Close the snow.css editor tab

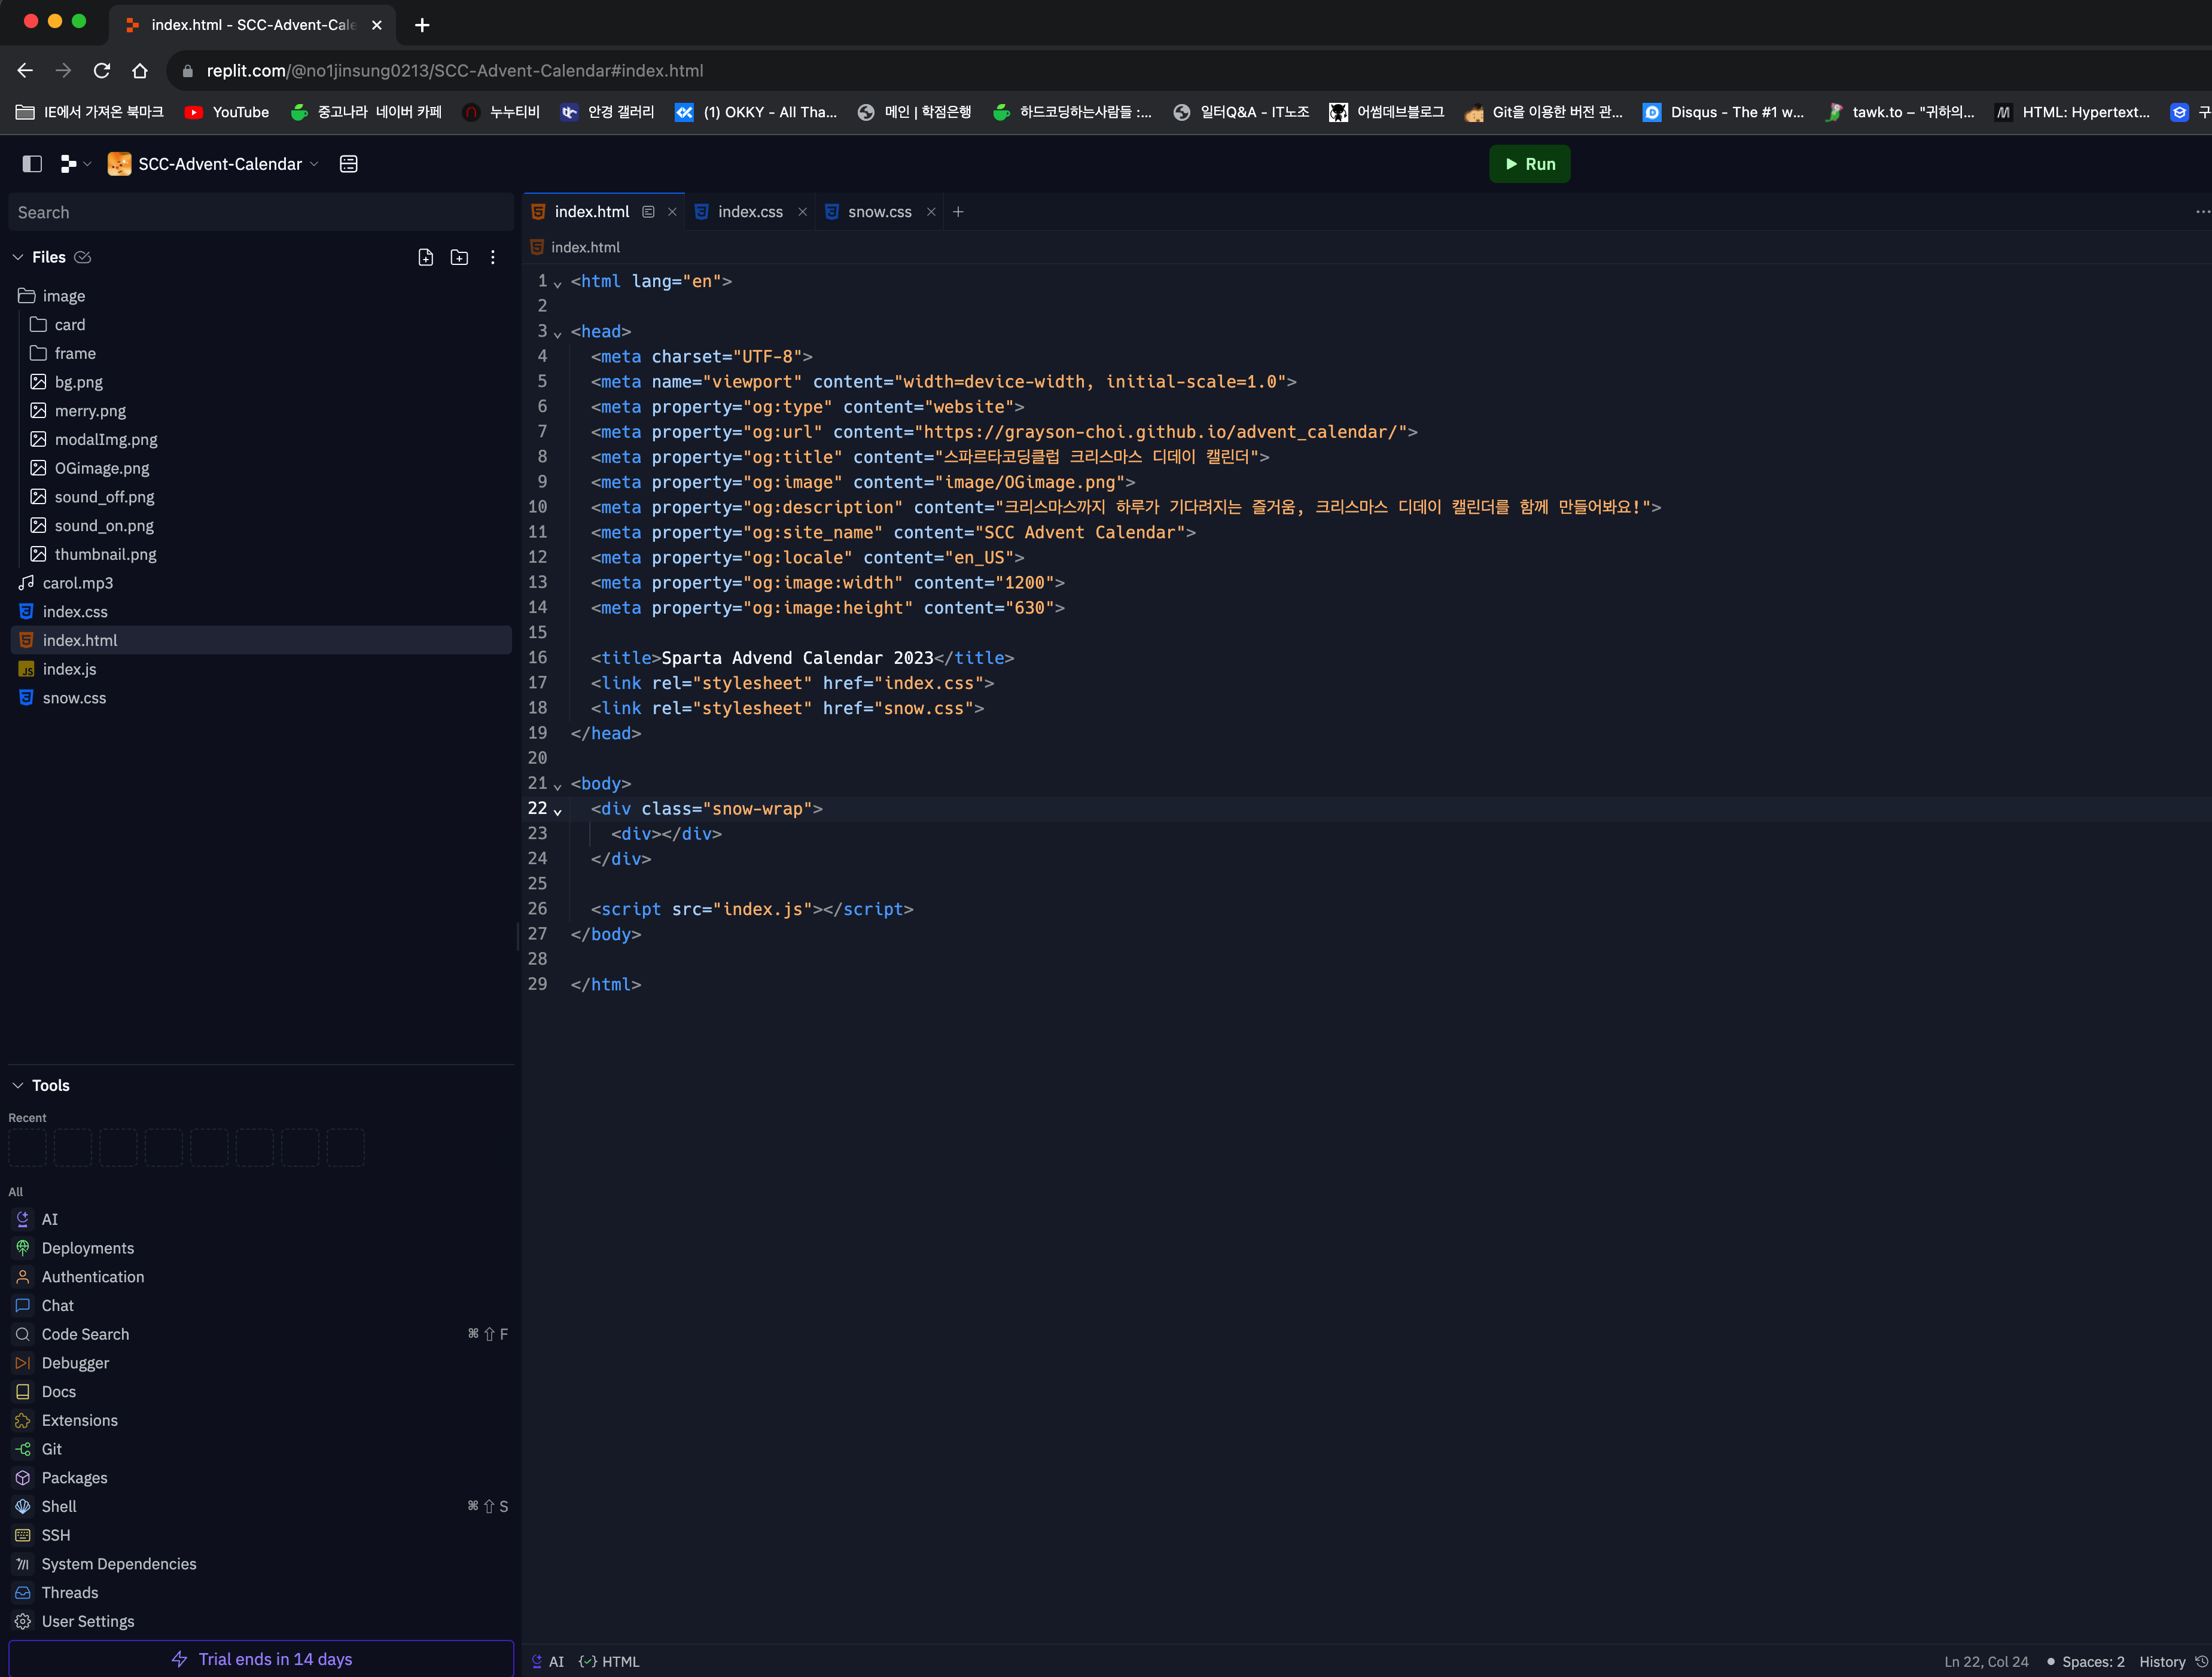[931, 212]
